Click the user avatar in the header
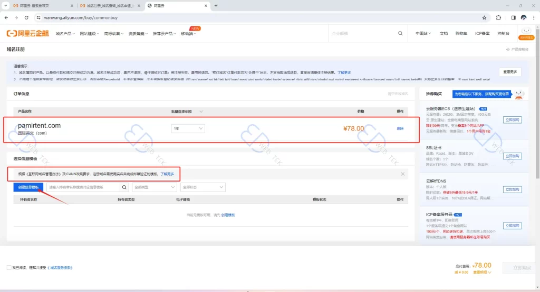Image resolution: width=540 pixels, height=292 pixels. (x=526, y=33)
